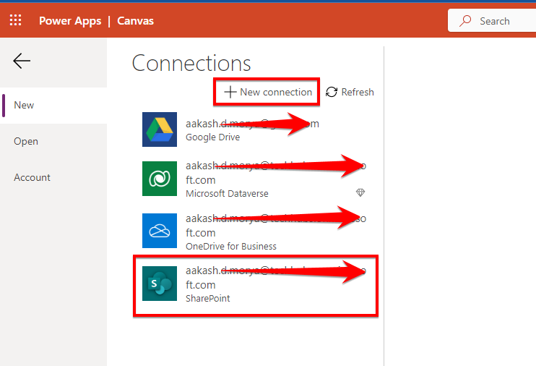Focus the Search input field
This screenshot has width=536, height=366.
492,20
